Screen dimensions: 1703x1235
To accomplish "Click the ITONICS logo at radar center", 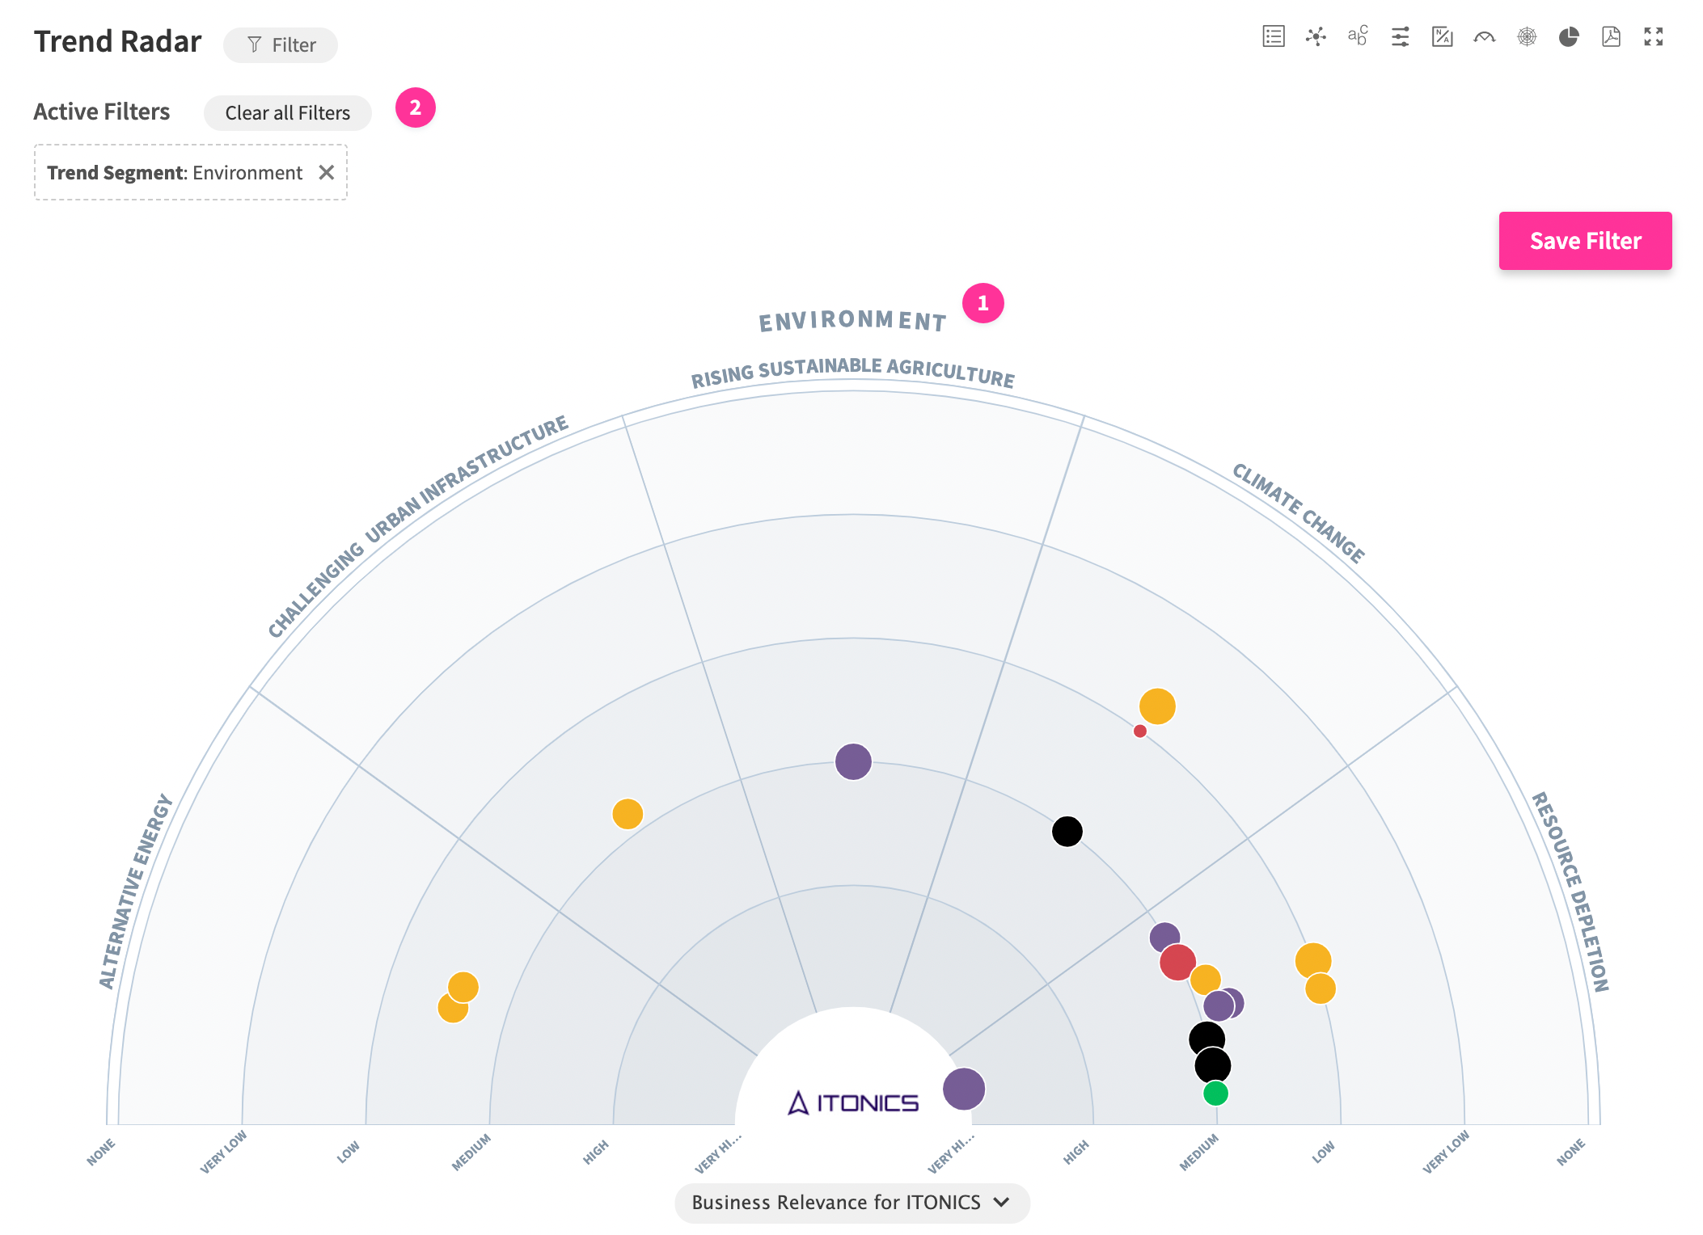I will click(x=853, y=1102).
